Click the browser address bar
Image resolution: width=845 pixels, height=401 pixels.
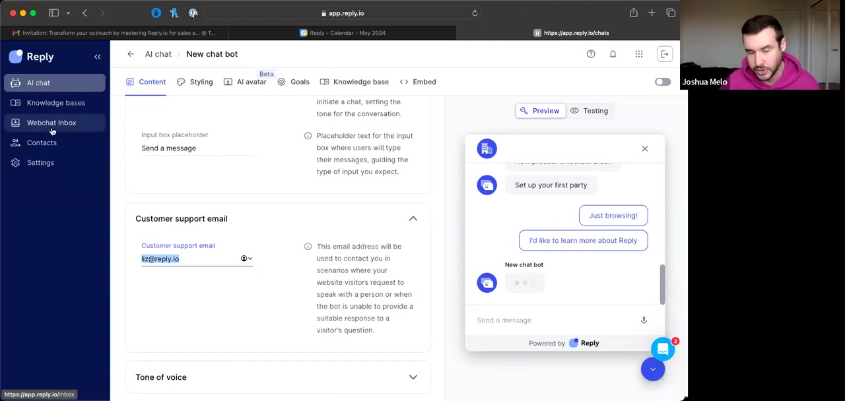click(343, 13)
